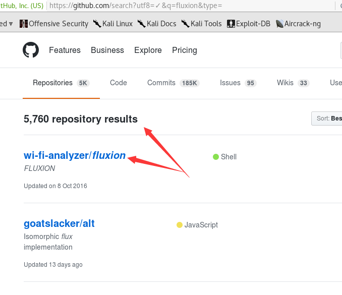The image size is (342, 295).
Task: Switch to the Repositories tab
Action: [62, 83]
